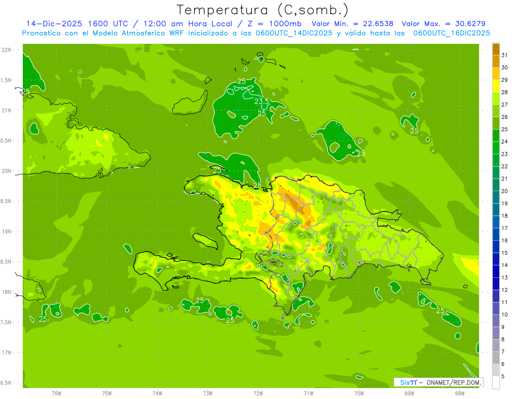Viewport: 516px width, 399px height.
Task: Select the green legend swatch between 24 and 25
Action: coord(496,136)
